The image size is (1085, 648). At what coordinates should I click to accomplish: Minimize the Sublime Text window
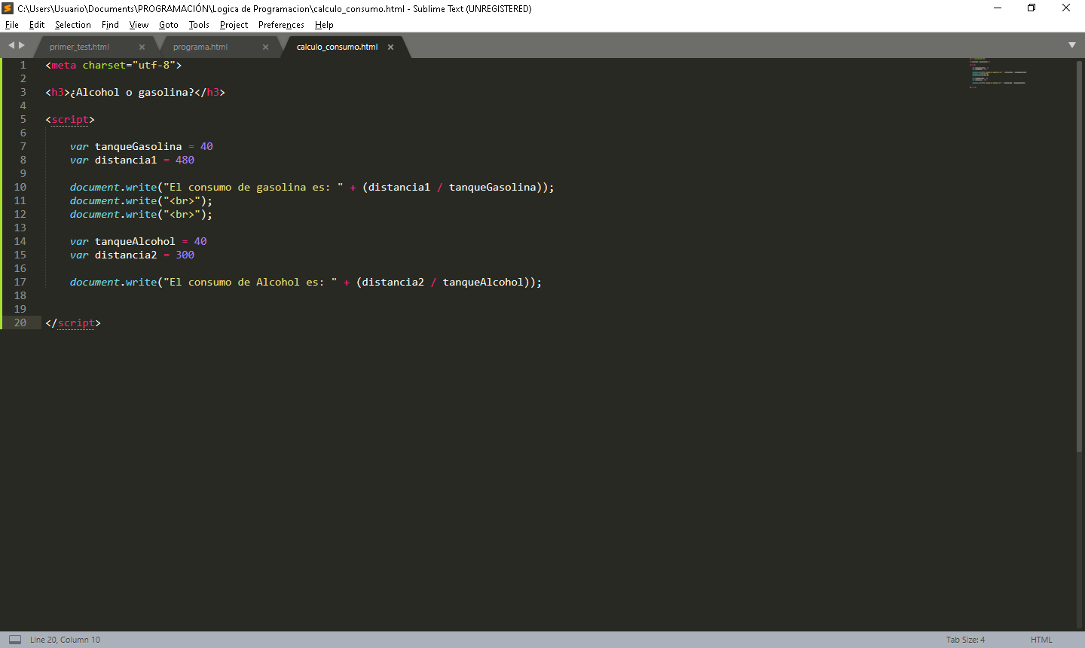point(998,8)
